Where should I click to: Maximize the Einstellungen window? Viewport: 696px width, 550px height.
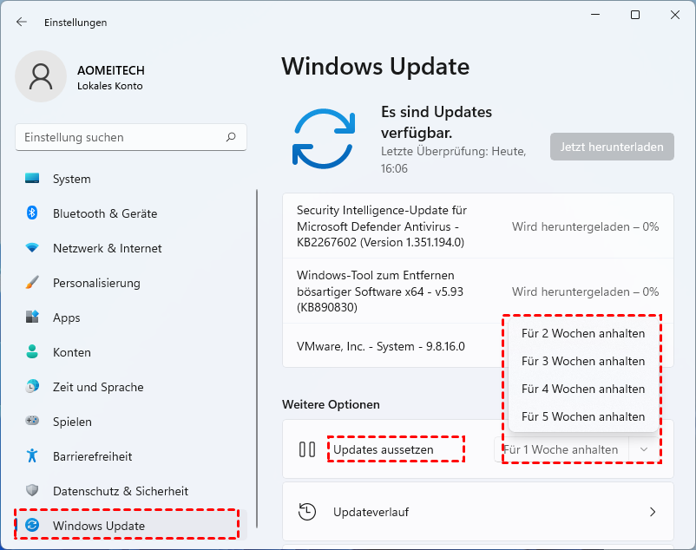coord(635,15)
